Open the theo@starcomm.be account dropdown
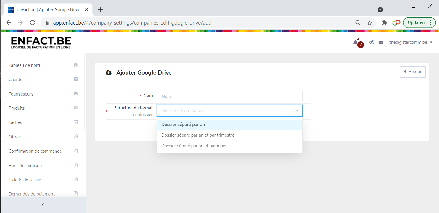This screenshot has width=439, height=213. pos(411,42)
